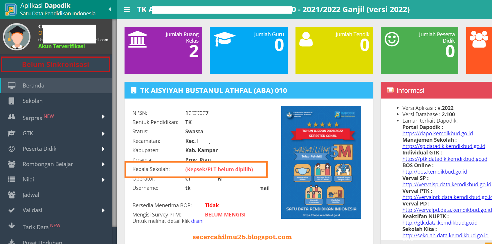Click the graduation cap icon on Jumlah Guru card
This screenshot has width=492, height=244.
pos(224,39)
